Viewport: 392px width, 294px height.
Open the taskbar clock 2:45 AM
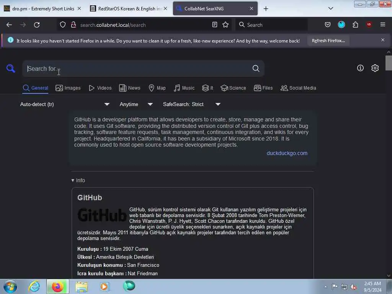pos(372,286)
